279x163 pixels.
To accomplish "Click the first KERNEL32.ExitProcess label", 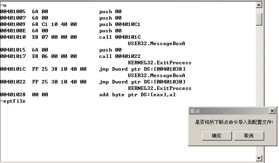I will pyautogui.click(x=160, y=63).
